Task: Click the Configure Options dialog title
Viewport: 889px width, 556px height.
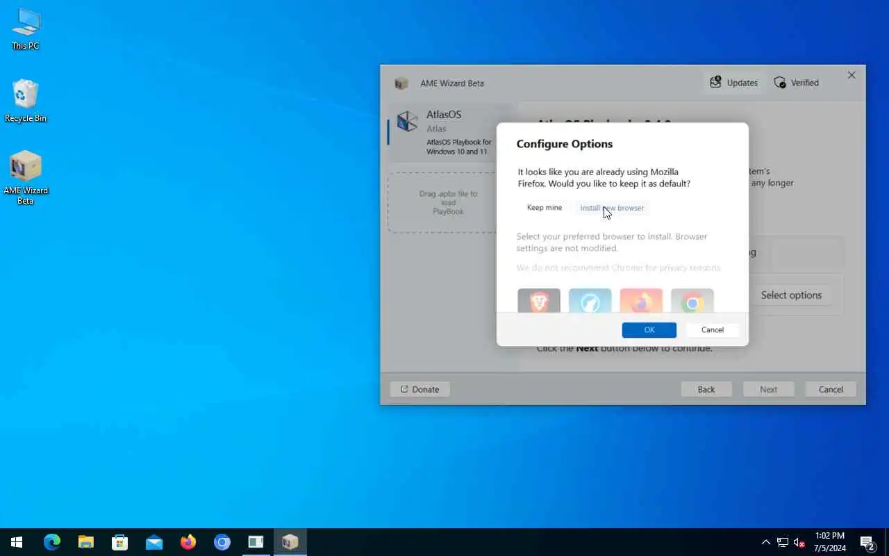Action: coord(565,144)
